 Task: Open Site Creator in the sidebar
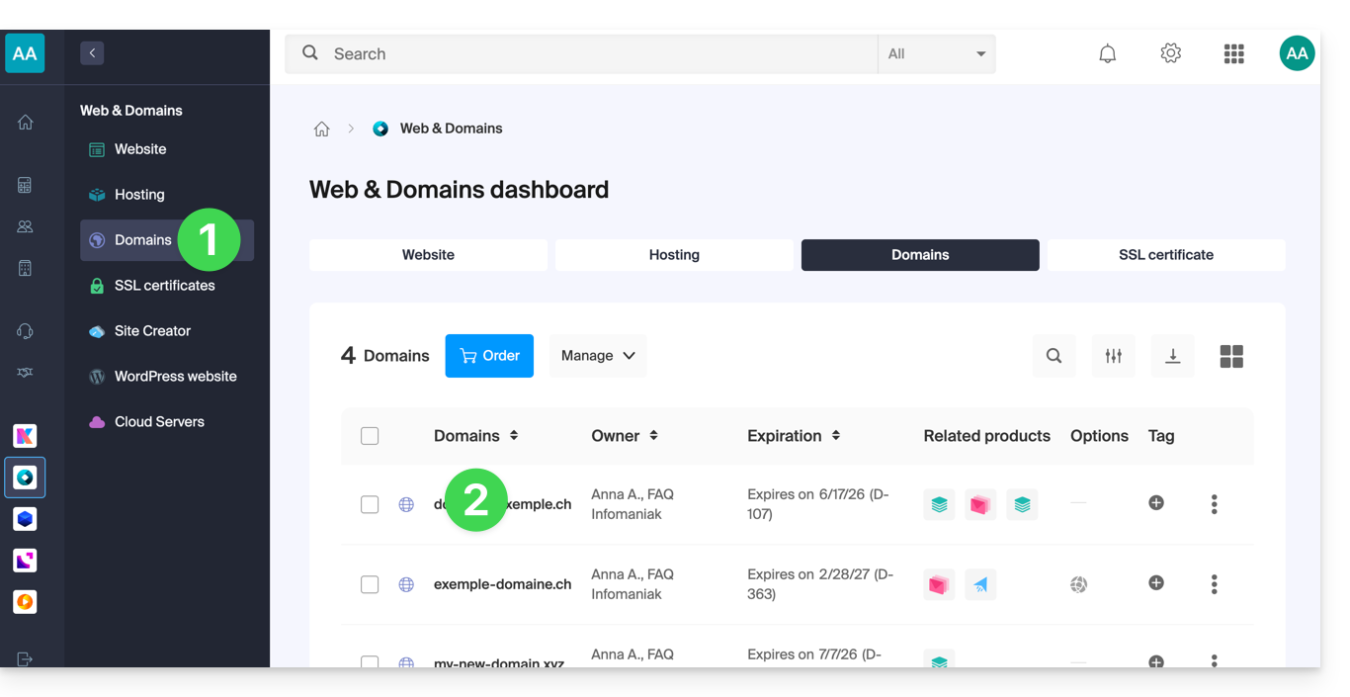click(152, 331)
